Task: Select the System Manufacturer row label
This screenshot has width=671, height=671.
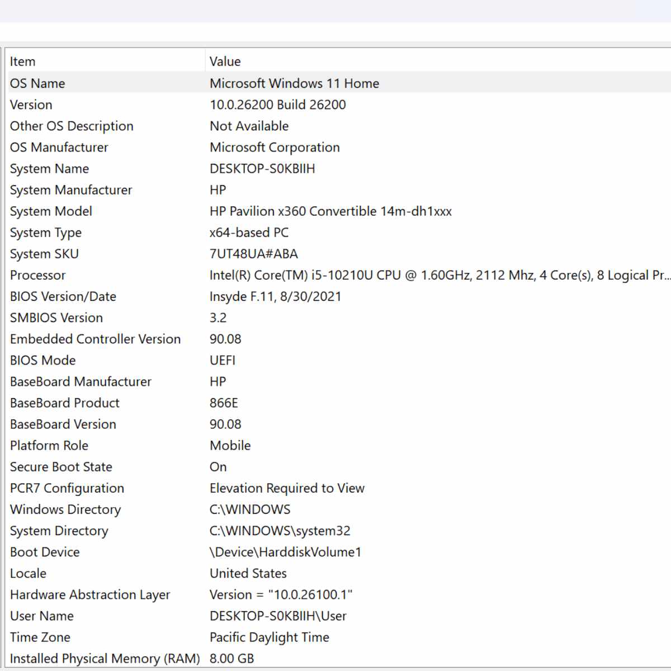Action: (71, 190)
